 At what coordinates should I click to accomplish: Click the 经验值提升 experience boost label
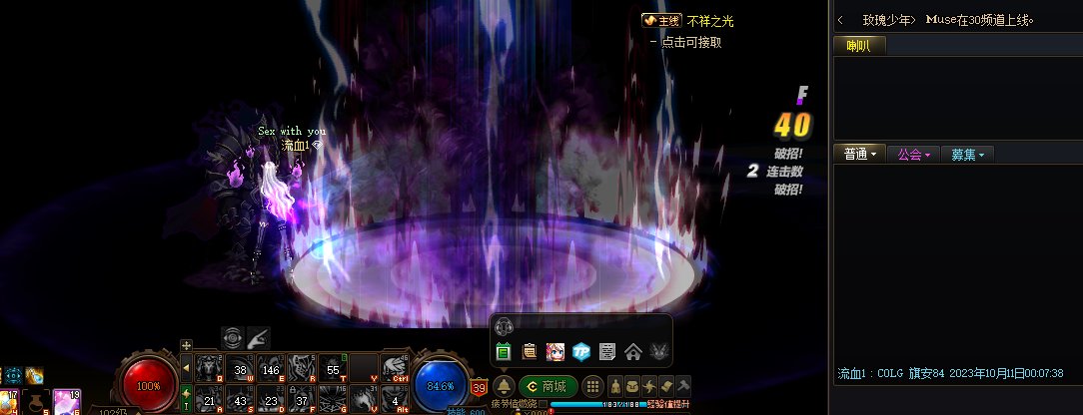(668, 404)
